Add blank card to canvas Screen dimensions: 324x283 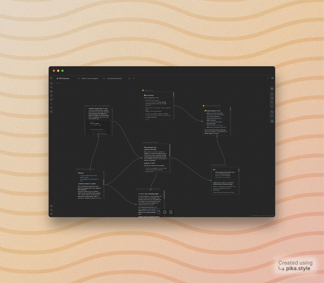pyautogui.click(x=159, y=212)
